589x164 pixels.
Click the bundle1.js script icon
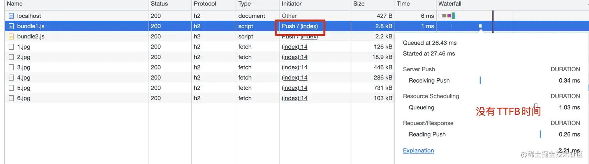click(x=11, y=26)
